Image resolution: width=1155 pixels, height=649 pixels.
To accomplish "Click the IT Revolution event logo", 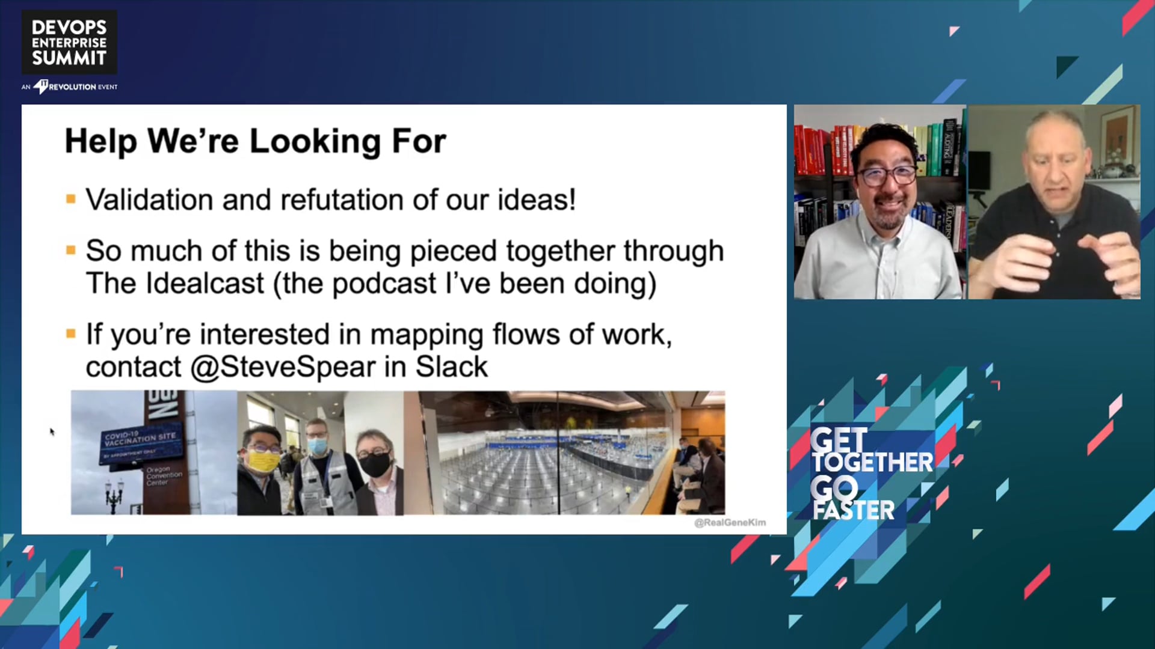I will pyautogui.click(x=69, y=87).
